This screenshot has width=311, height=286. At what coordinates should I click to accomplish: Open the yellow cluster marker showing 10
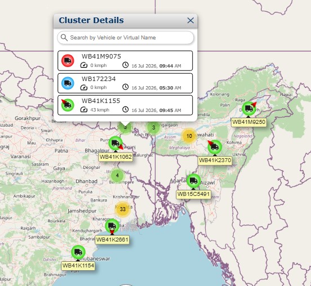(x=189, y=136)
